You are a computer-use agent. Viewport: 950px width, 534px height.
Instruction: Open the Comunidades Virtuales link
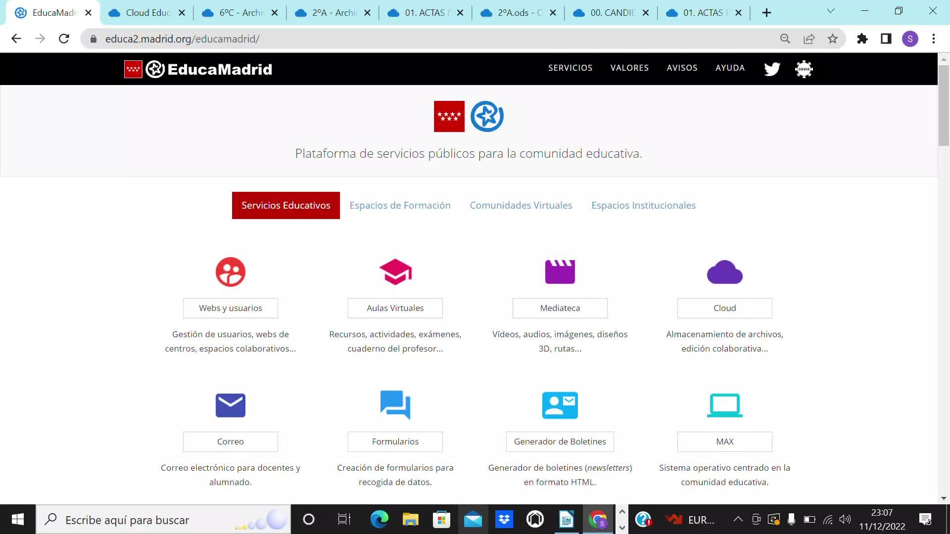[x=521, y=205]
